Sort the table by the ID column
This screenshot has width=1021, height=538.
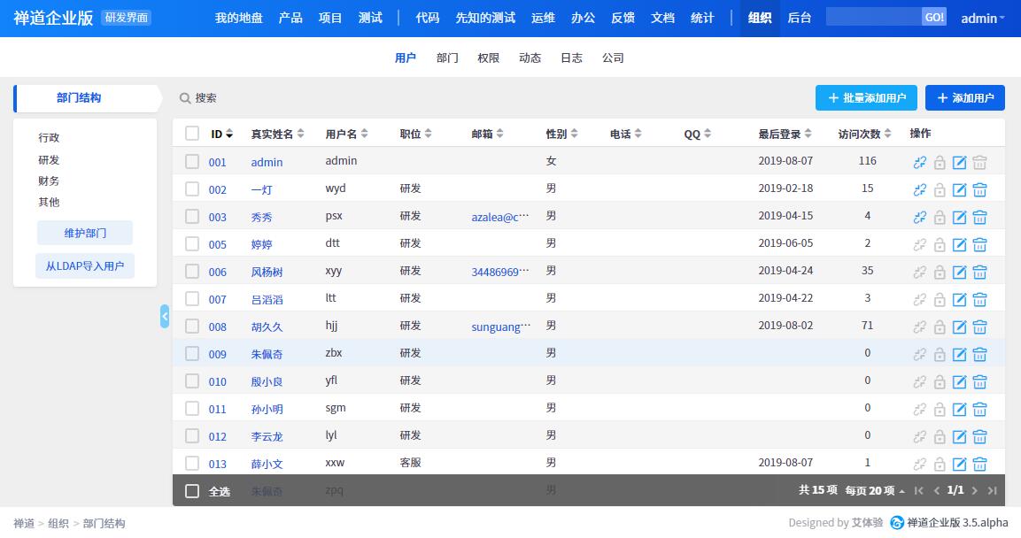(x=221, y=134)
